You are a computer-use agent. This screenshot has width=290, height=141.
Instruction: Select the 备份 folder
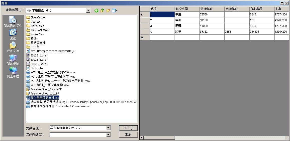[31, 39]
